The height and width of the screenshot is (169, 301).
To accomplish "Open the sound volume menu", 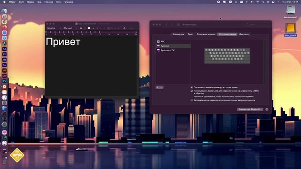I will click(252, 2).
